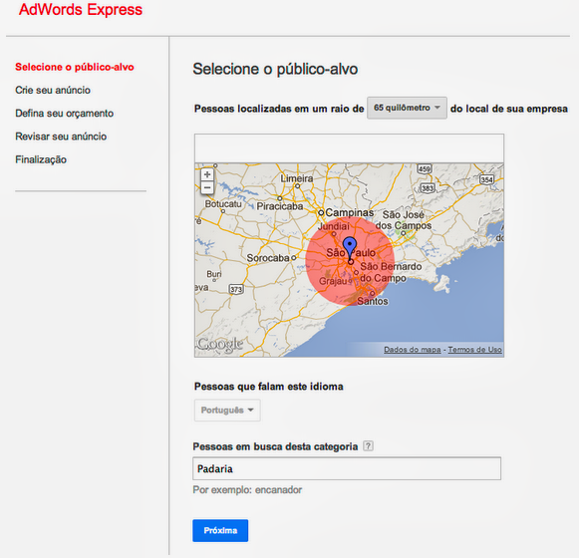Click Limeira label on the map
The width and height of the screenshot is (579, 558).
(297, 178)
